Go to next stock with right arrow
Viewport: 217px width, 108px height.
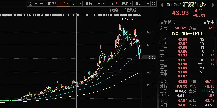(x=213, y=5)
